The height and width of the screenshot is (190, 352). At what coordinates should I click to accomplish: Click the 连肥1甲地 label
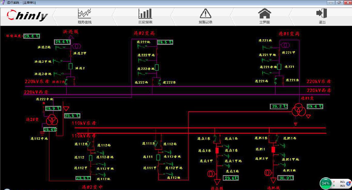pyautogui.click(x=290, y=159)
